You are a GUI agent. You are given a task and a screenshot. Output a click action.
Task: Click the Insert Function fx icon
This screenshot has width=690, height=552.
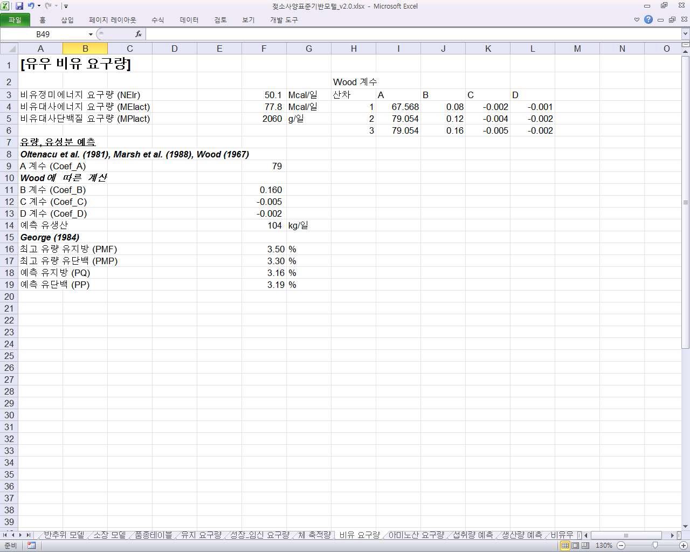(x=139, y=34)
